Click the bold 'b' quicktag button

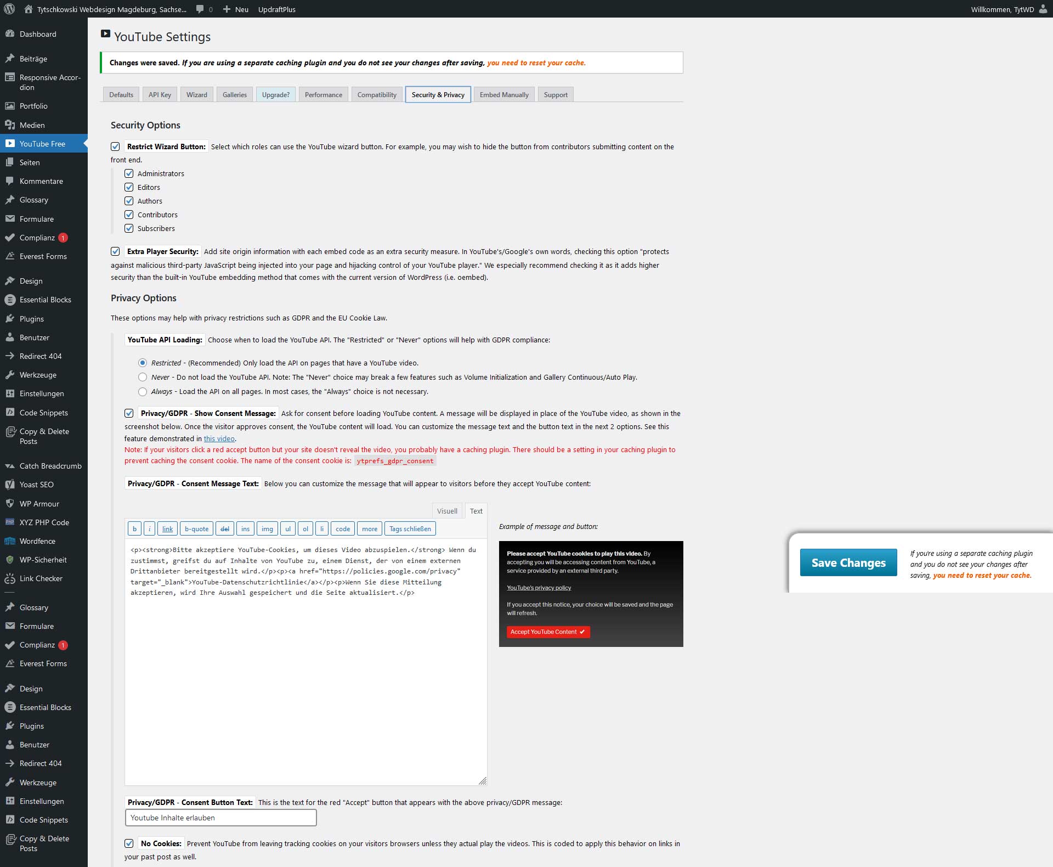coord(134,528)
